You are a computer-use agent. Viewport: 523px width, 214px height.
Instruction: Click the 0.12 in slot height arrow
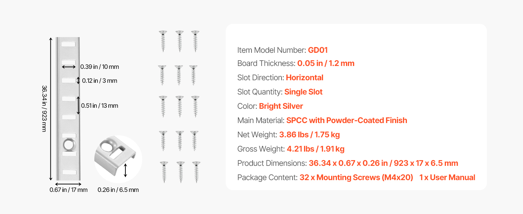pos(79,81)
